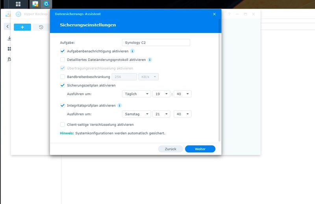The height and width of the screenshot is (204, 315).
Task: Go back with the Zurück button
Action: tap(170, 149)
